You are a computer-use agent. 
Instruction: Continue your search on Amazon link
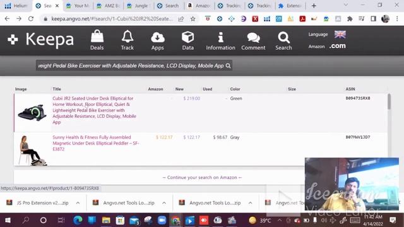[x=202, y=177]
